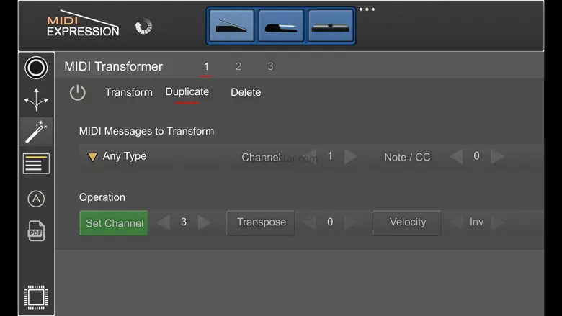Toggle the Velocity operation
The height and width of the screenshot is (316, 562).
point(407,222)
